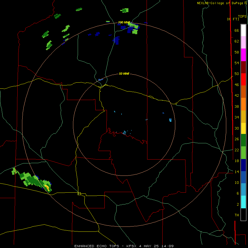Image resolution: width=248 pixels, height=248 pixels.
Task: Click the legend value 62
Action: coord(237,41)
